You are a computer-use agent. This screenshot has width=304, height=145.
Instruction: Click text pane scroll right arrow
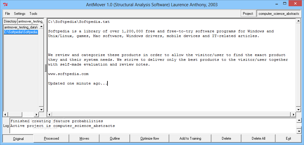click(x=293, y=114)
